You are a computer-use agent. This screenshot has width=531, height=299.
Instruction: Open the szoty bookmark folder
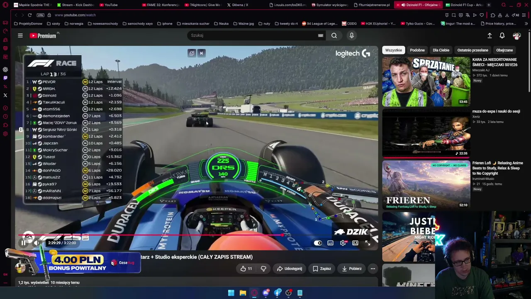pyautogui.click(x=54, y=24)
